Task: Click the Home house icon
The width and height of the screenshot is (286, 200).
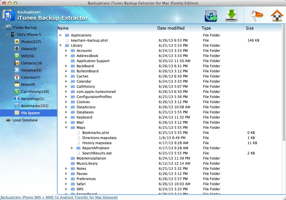Action: (x=277, y=16)
